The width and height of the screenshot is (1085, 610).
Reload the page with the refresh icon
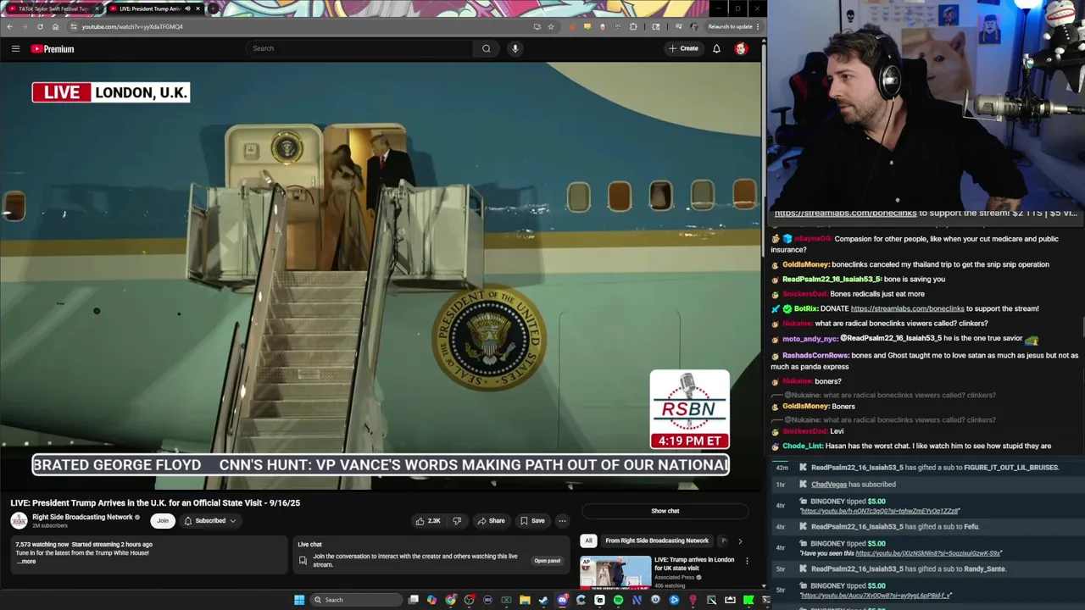(x=40, y=26)
